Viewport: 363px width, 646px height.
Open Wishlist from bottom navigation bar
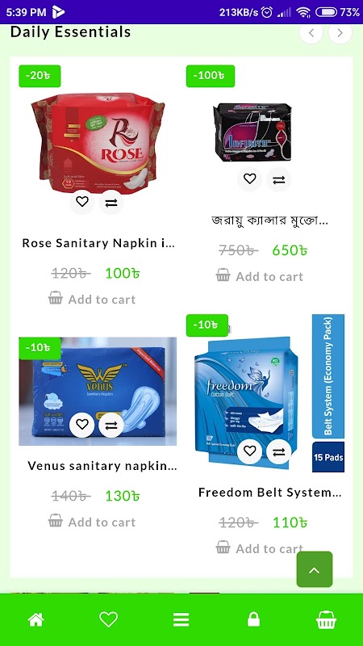[109, 619]
